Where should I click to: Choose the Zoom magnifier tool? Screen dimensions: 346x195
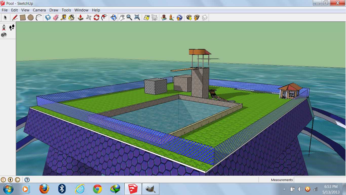[129, 18]
